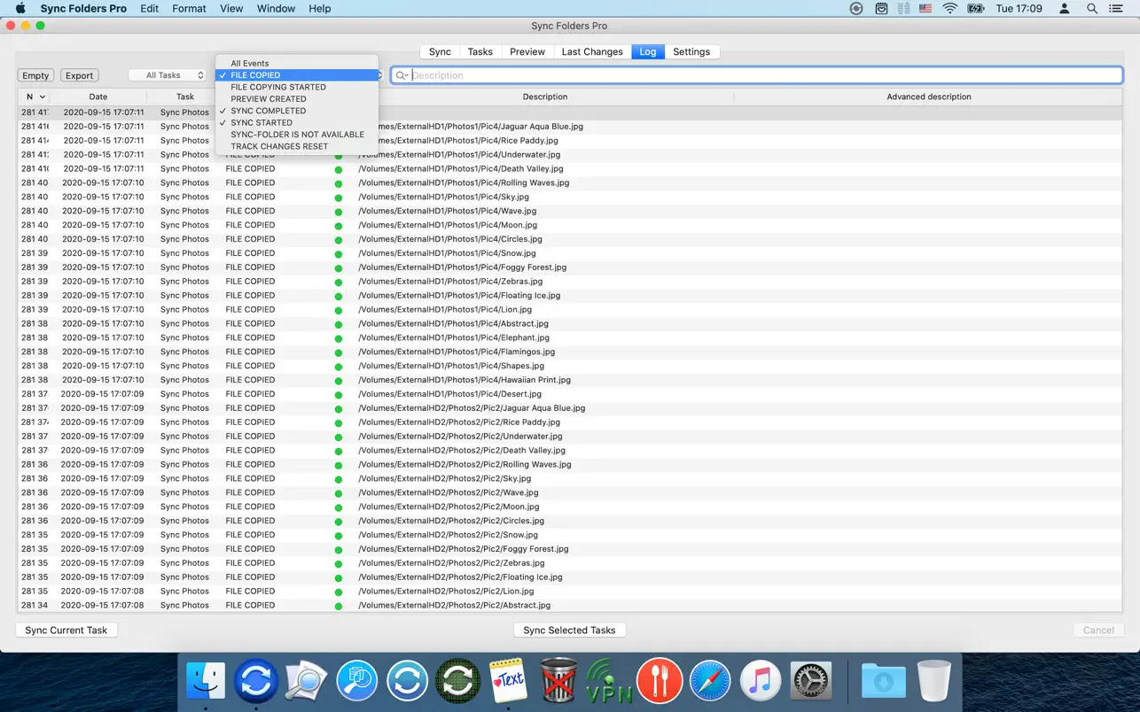Open the fork and knife dock app
Viewport: 1140px width, 712px height.
coord(660,682)
